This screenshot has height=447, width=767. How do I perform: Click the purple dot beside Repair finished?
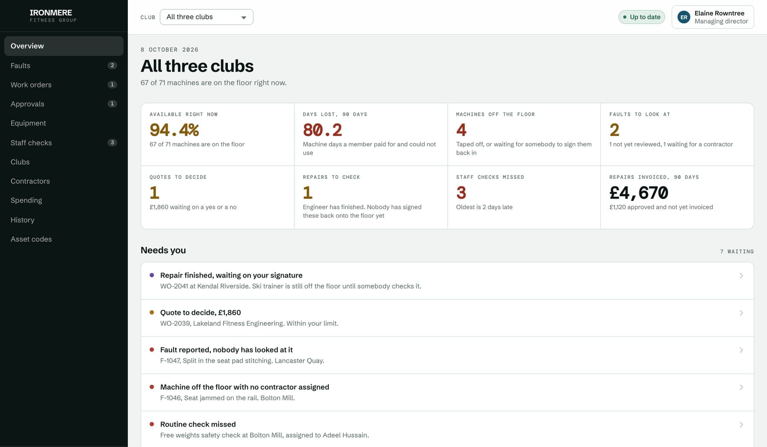pos(152,275)
